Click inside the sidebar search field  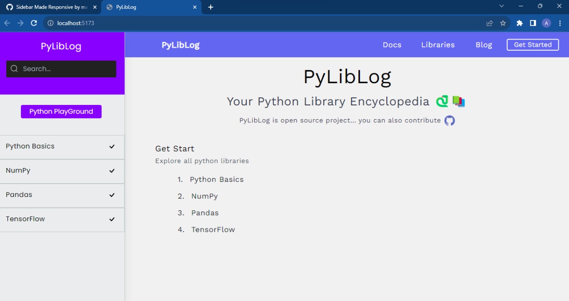click(x=61, y=68)
